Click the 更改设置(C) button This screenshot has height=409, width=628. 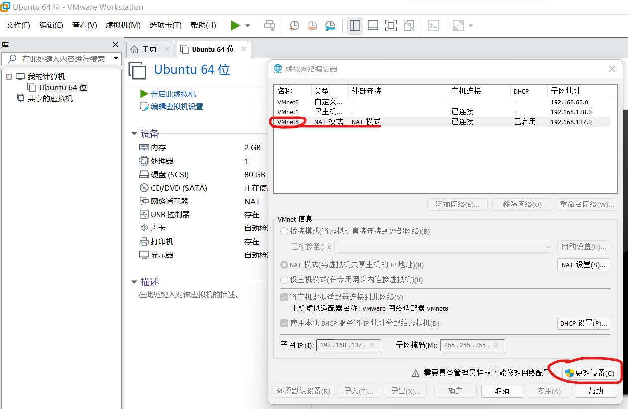click(x=590, y=372)
